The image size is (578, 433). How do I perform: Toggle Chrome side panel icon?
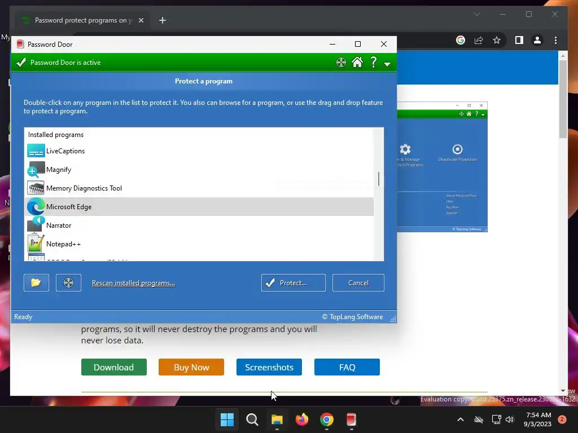click(519, 40)
